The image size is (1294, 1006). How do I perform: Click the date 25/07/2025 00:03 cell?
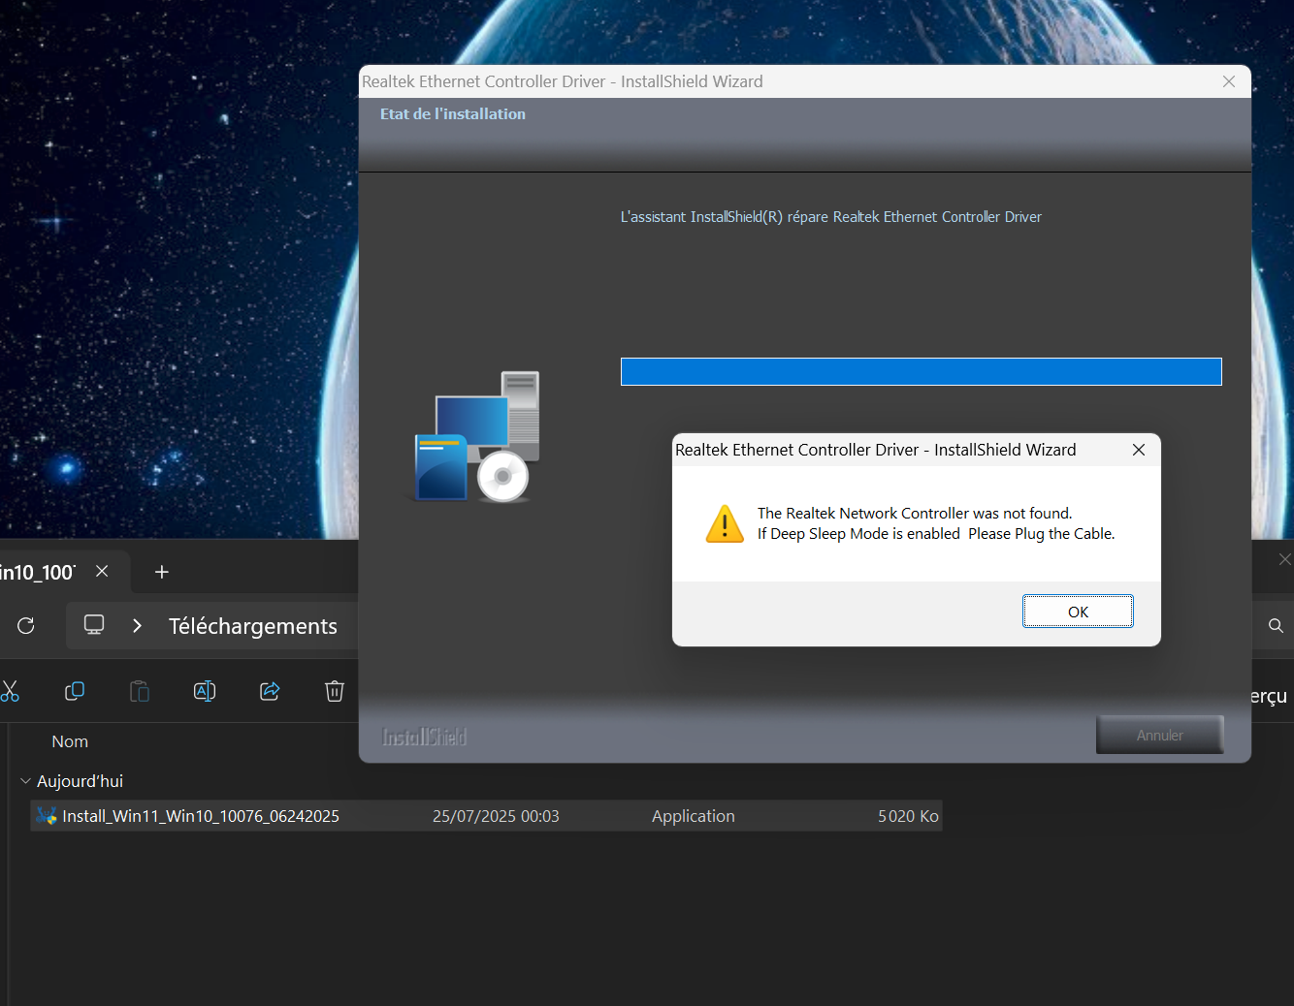pyautogui.click(x=496, y=816)
